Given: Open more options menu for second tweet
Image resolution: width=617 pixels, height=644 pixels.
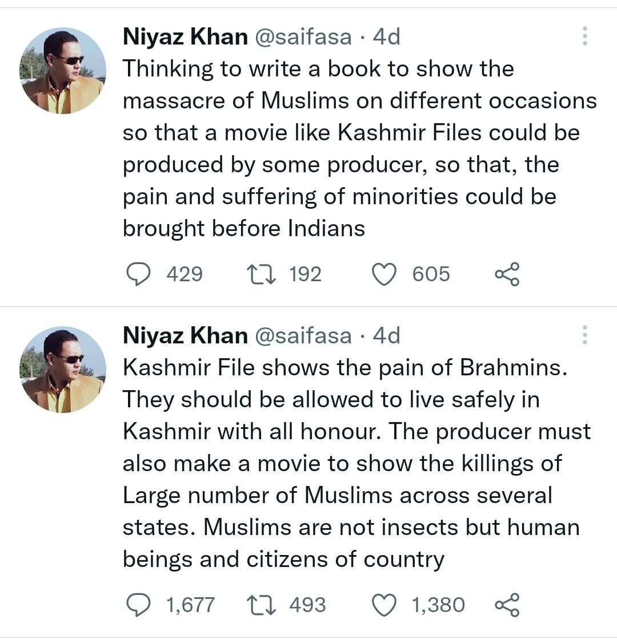Looking at the screenshot, I should (584, 335).
